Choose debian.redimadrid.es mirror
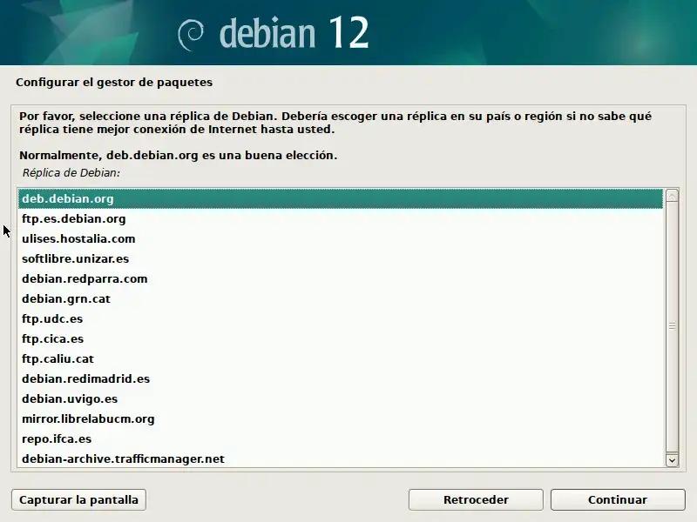 341,378
